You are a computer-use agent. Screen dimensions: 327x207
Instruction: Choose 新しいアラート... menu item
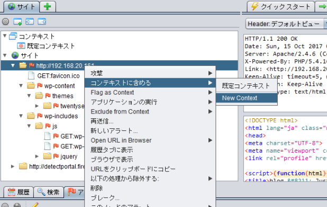pyautogui.click(x=150, y=130)
